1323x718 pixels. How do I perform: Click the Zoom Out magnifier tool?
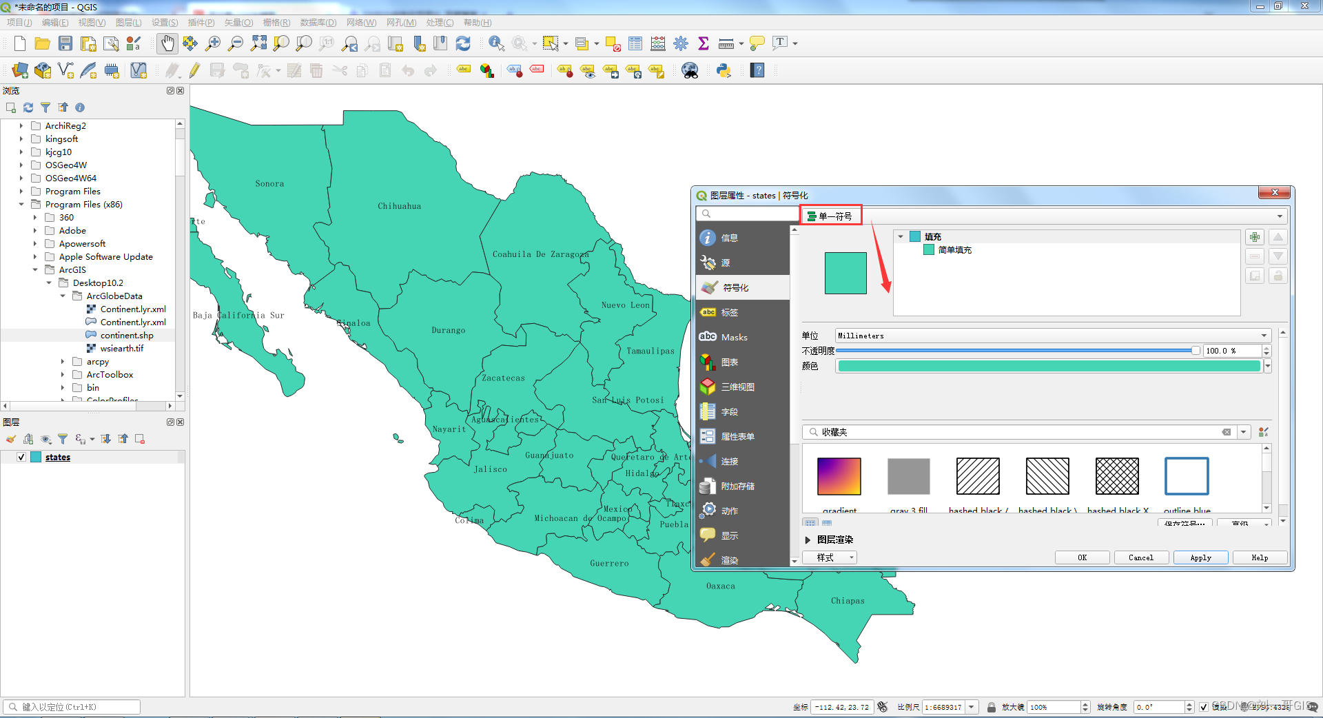[236, 43]
